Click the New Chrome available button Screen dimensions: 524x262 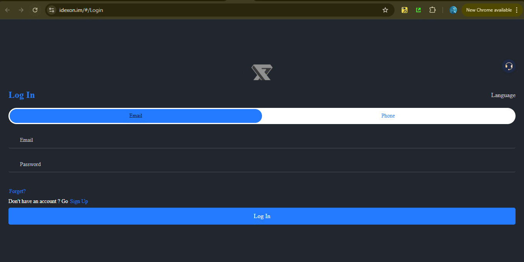(489, 10)
